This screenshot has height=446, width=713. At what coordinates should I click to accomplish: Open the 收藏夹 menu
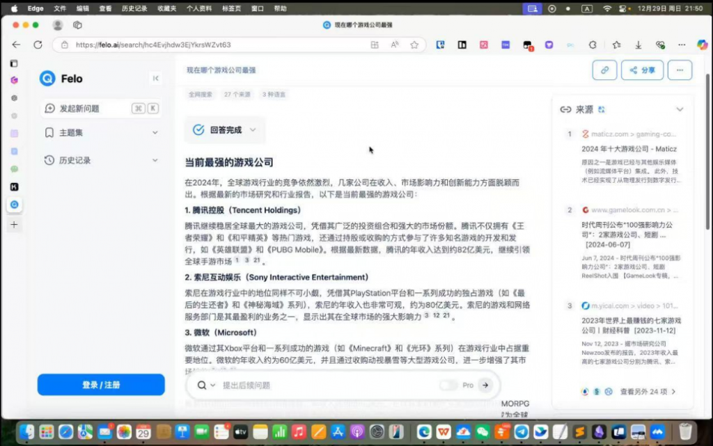[x=166, y=8]
